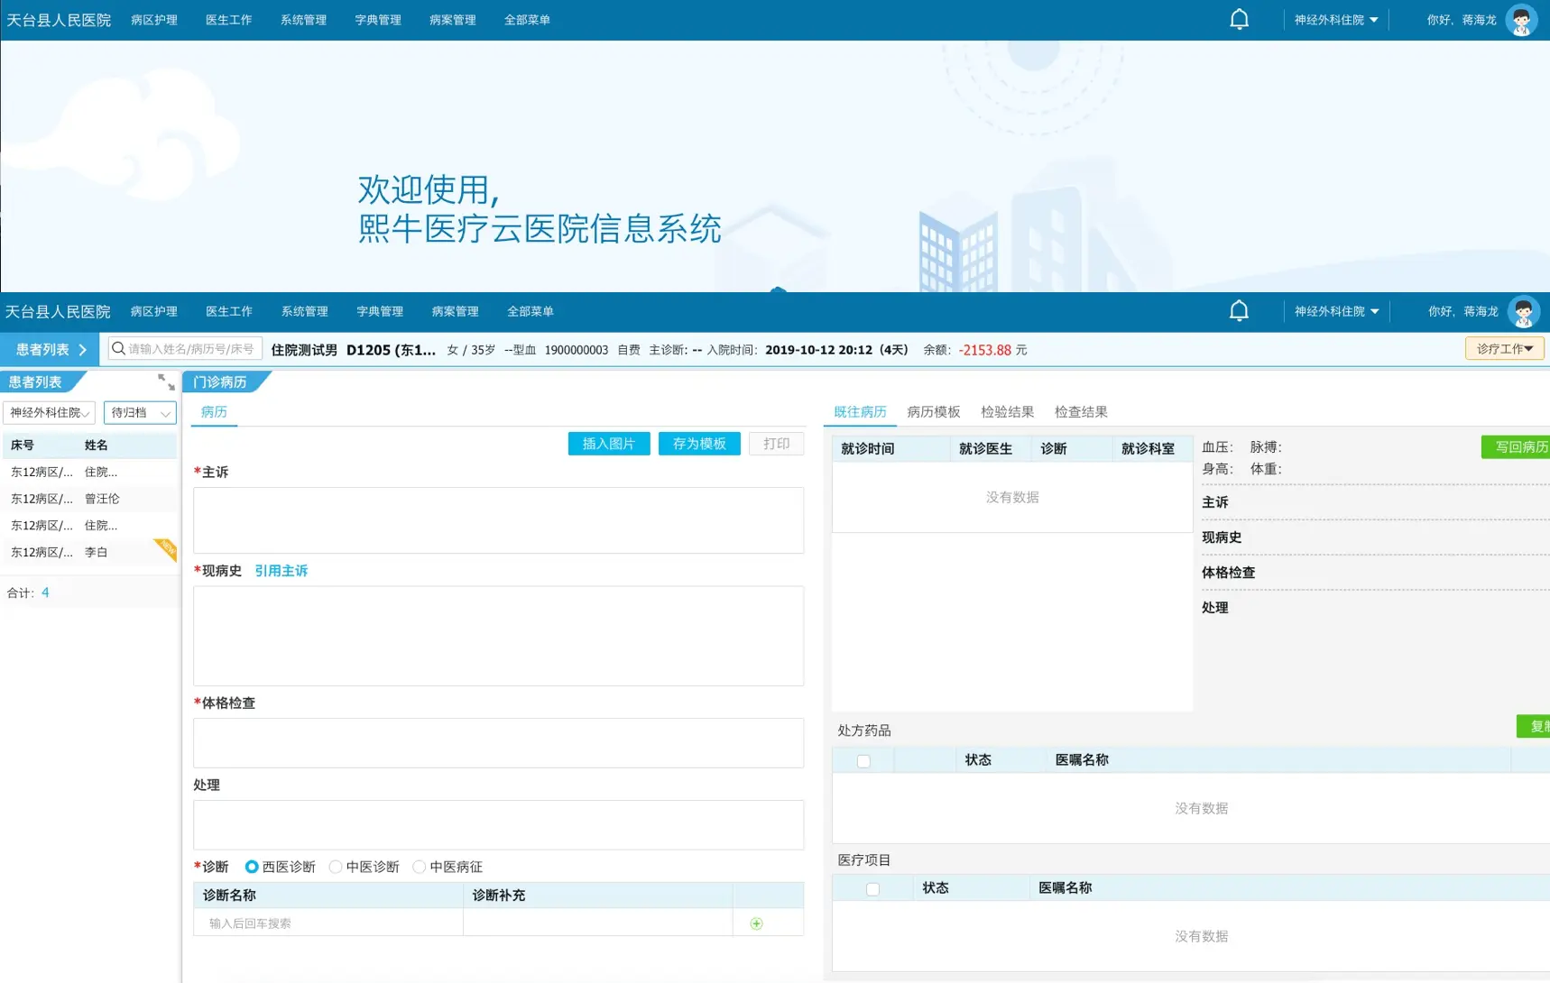Image resolution: width=1550 pixels, height=983 pixels.
Task: Select 中医诊断 radio button
Action: (x=336, y=867)
